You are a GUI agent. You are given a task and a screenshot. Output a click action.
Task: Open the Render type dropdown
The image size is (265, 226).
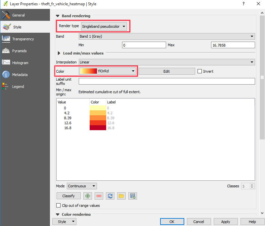(x=105, y=26)
